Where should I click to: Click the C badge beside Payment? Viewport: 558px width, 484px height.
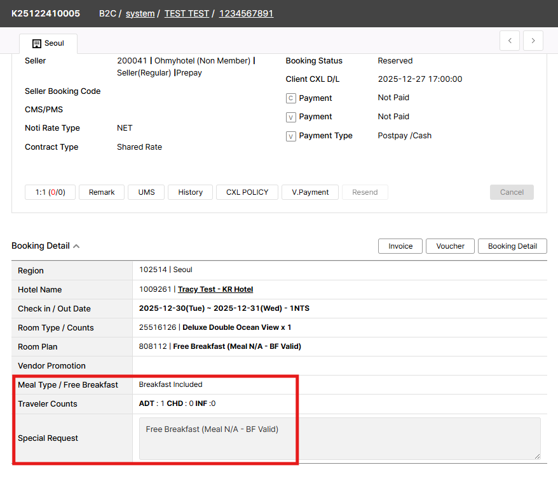291,98
